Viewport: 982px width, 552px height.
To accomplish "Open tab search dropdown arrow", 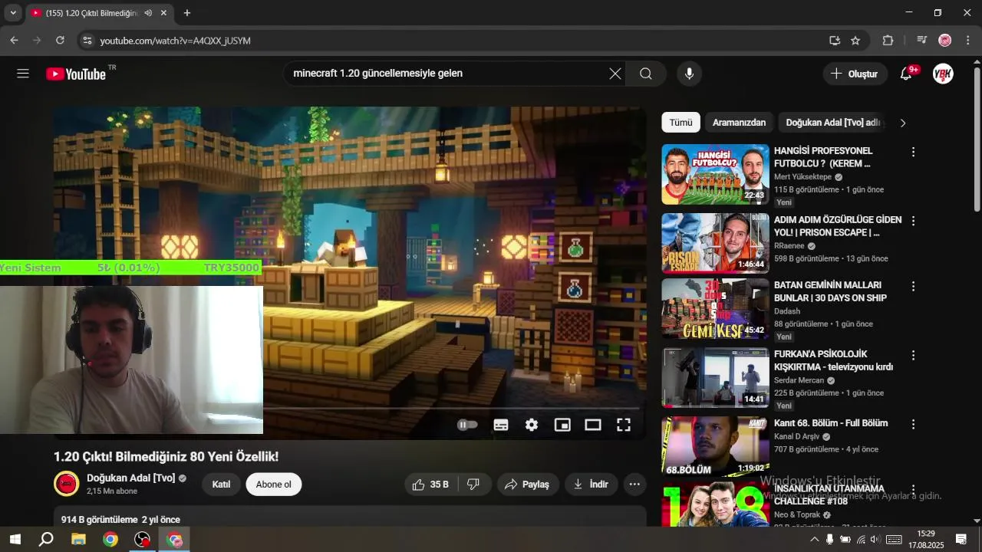I will (x=13, y=13).
